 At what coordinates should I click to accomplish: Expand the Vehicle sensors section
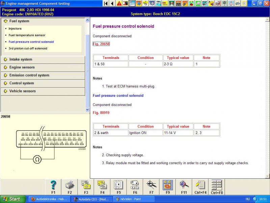pyautogui.click(x=43, y=91)
